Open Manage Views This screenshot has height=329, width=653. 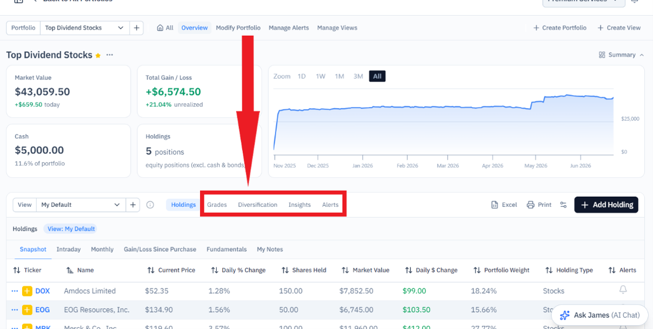(x=337, y=28)
